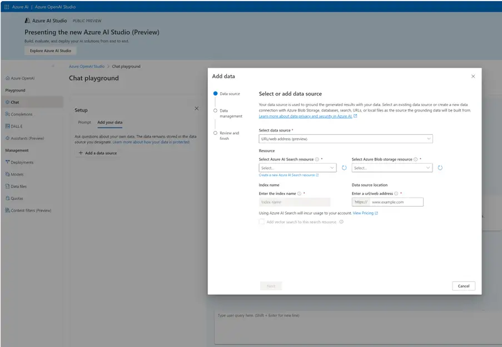
Task: Open the data privacy and security link
Action: (x=305, y=117)
